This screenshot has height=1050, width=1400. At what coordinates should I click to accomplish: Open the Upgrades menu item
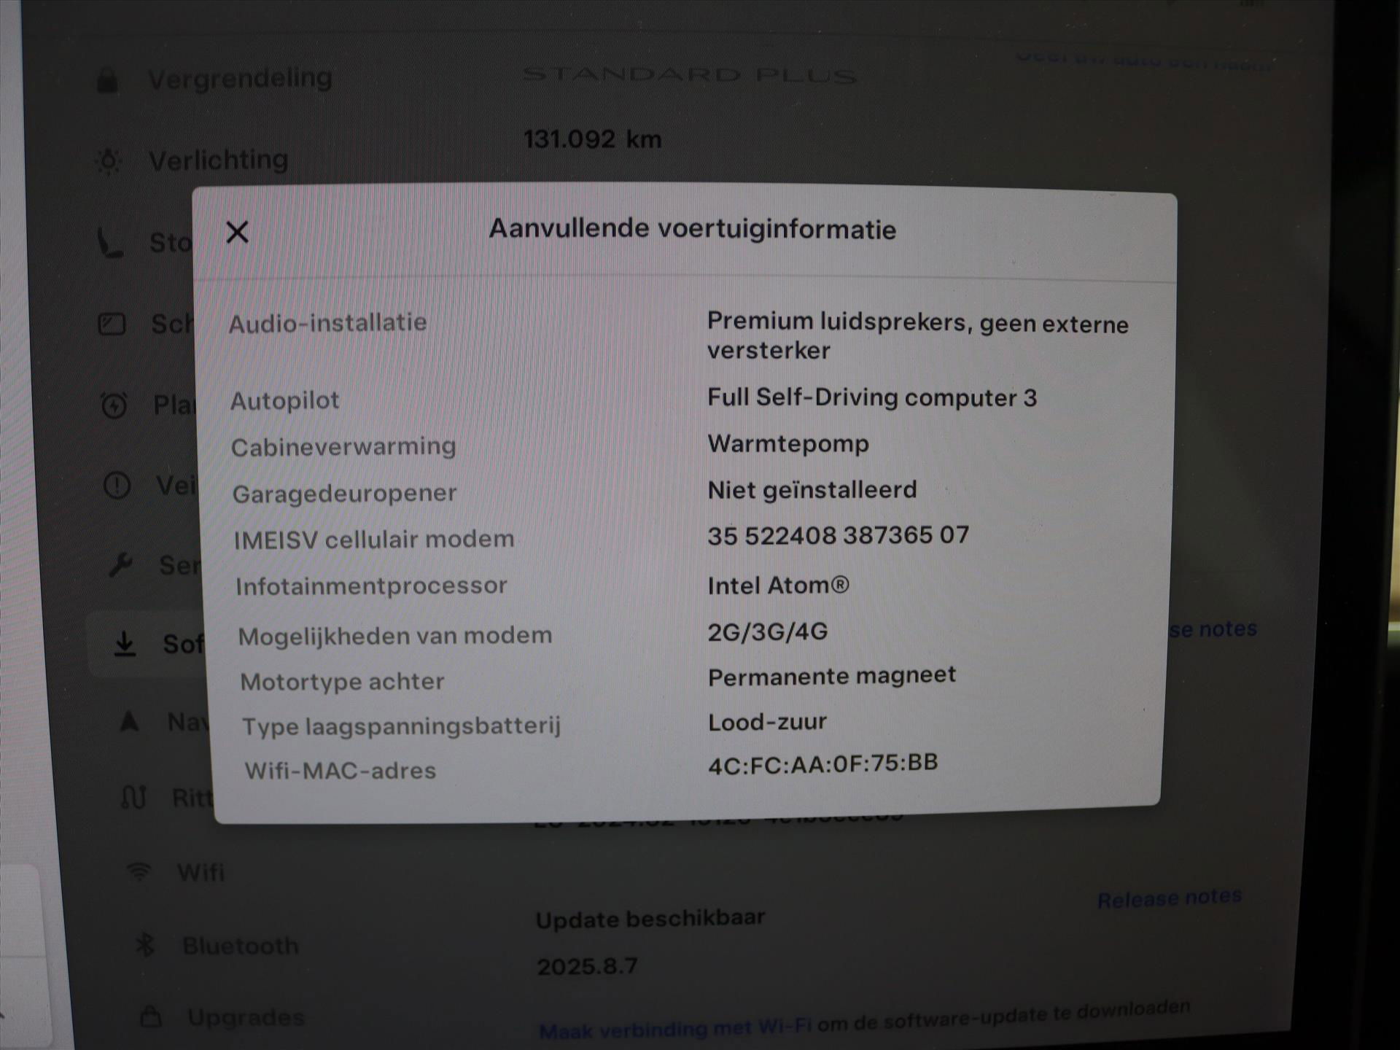pyautogui.click(x=246, y=1017)
